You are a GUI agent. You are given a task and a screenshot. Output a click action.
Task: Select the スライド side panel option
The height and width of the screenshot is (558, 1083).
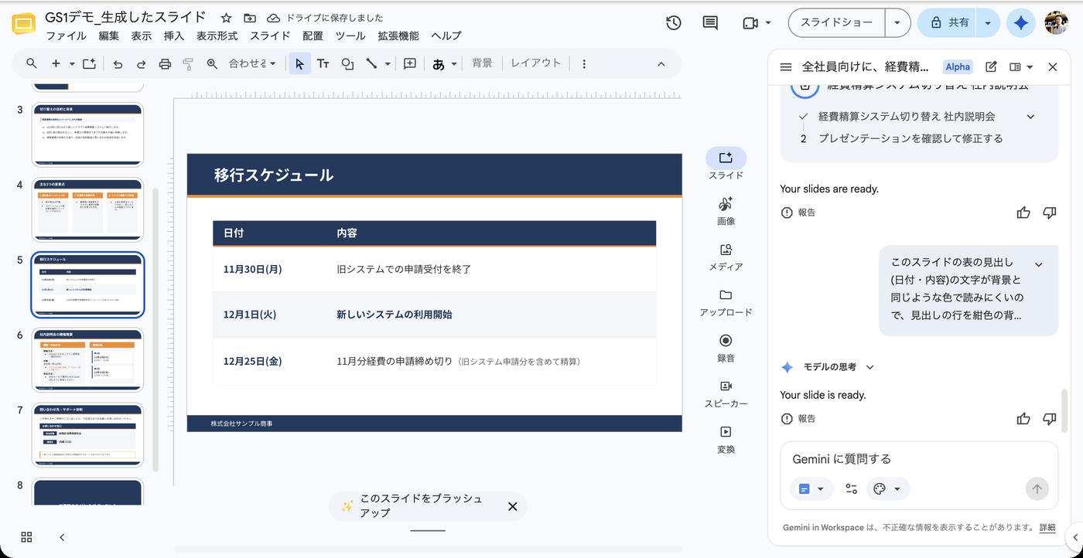pyautogui.click(x=726, y=164)
